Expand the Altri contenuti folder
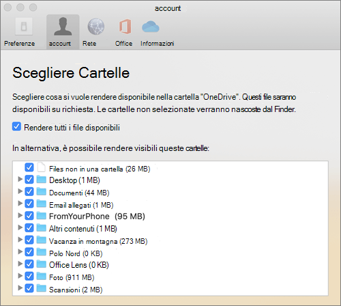341x306 pixels. pyautogui.click(x=20, y=227)
